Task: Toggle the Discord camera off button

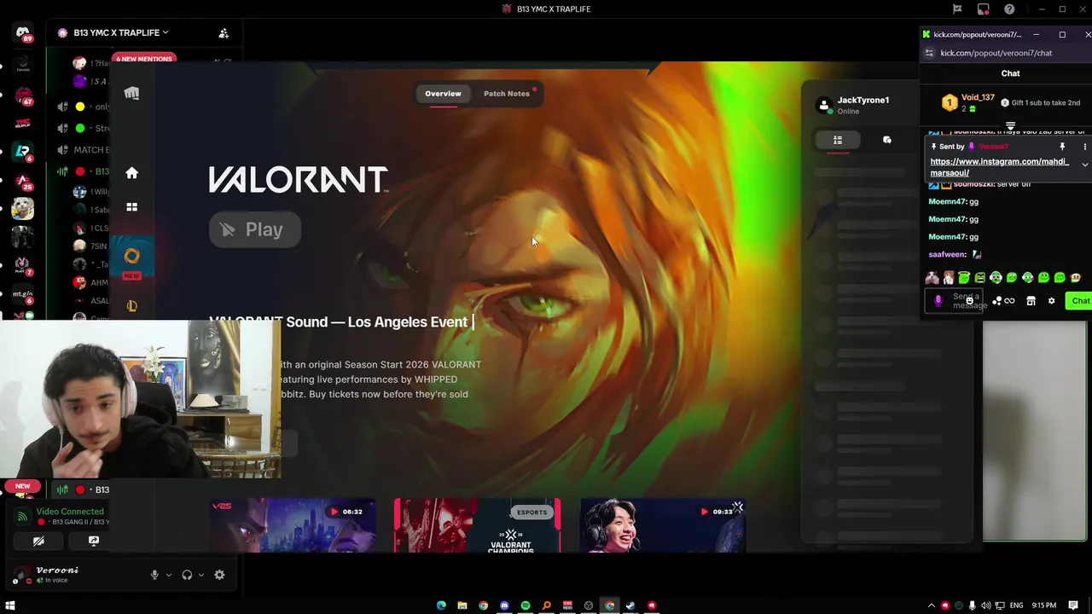Action: (38, 541)
